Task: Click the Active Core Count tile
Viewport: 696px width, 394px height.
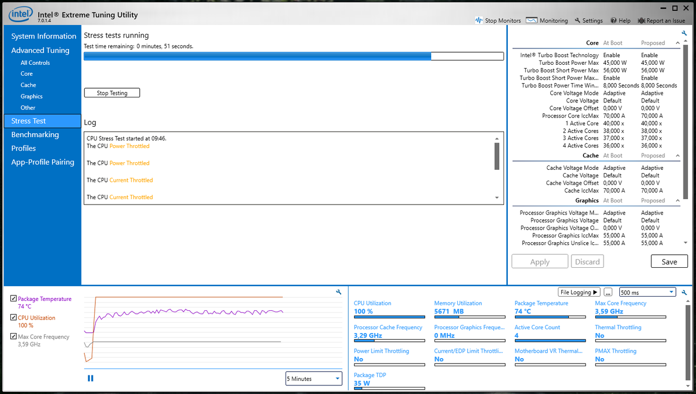Action: tap(550, 334)
